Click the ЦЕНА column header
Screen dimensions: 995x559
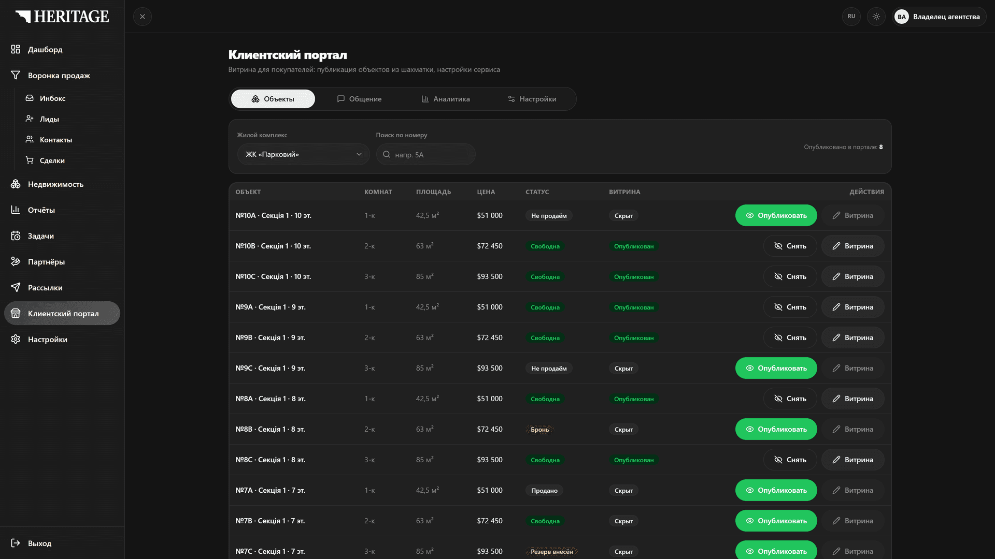(x=486, y=192)
